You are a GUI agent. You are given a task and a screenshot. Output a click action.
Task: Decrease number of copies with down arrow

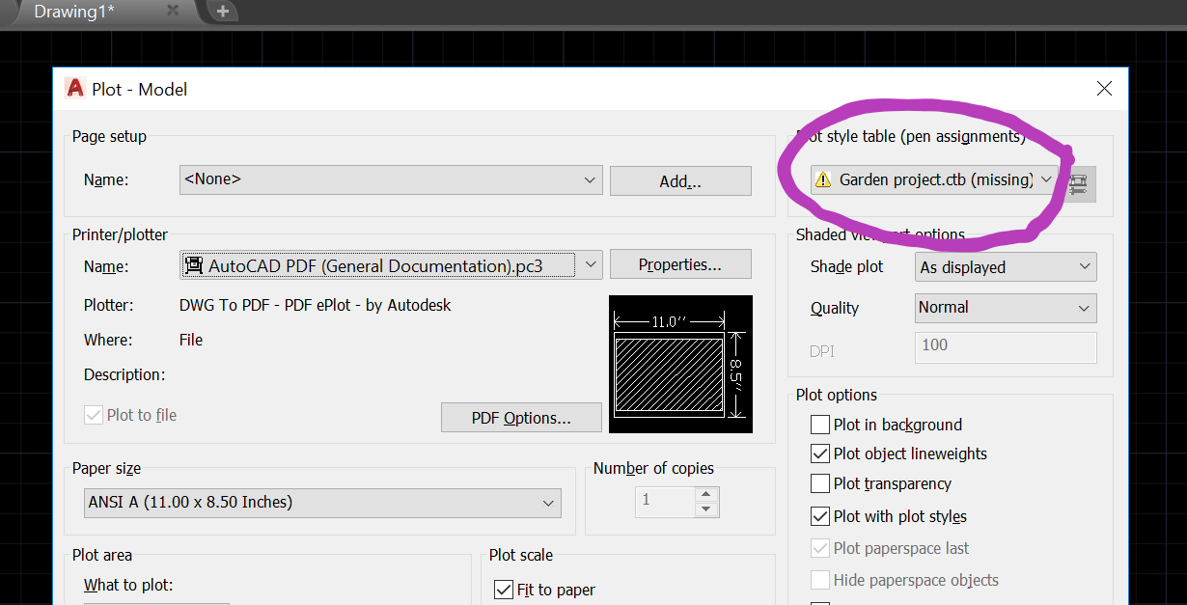(706, 509)
